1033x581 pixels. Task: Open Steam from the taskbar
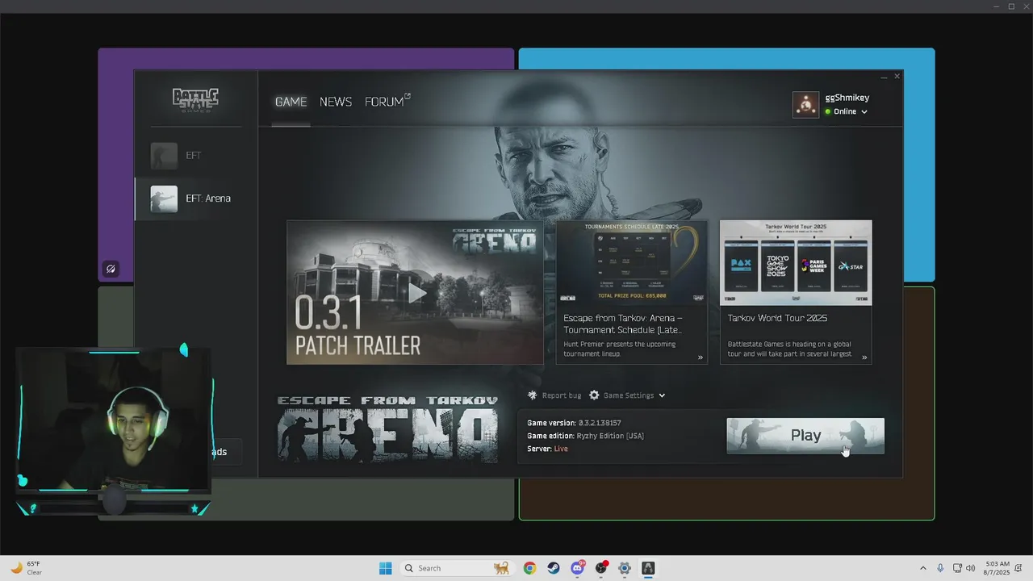click(553, 568)
